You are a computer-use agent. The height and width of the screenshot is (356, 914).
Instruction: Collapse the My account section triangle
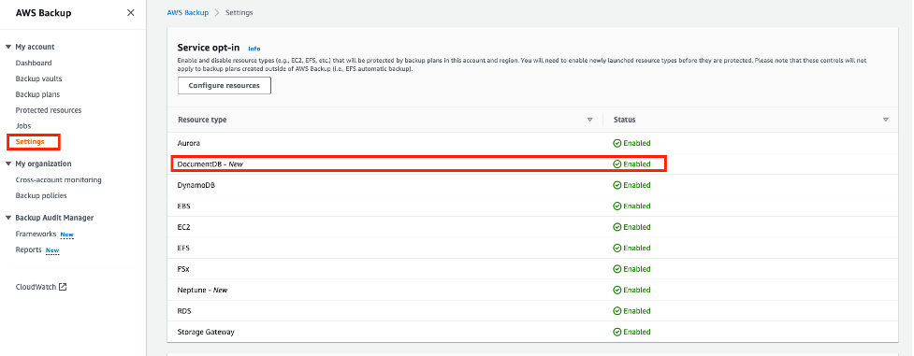[x=8, y=48]
